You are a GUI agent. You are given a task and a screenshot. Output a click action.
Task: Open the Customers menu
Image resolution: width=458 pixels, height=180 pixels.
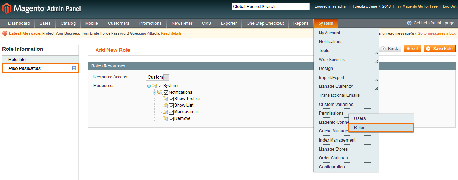tap(119, 23)
